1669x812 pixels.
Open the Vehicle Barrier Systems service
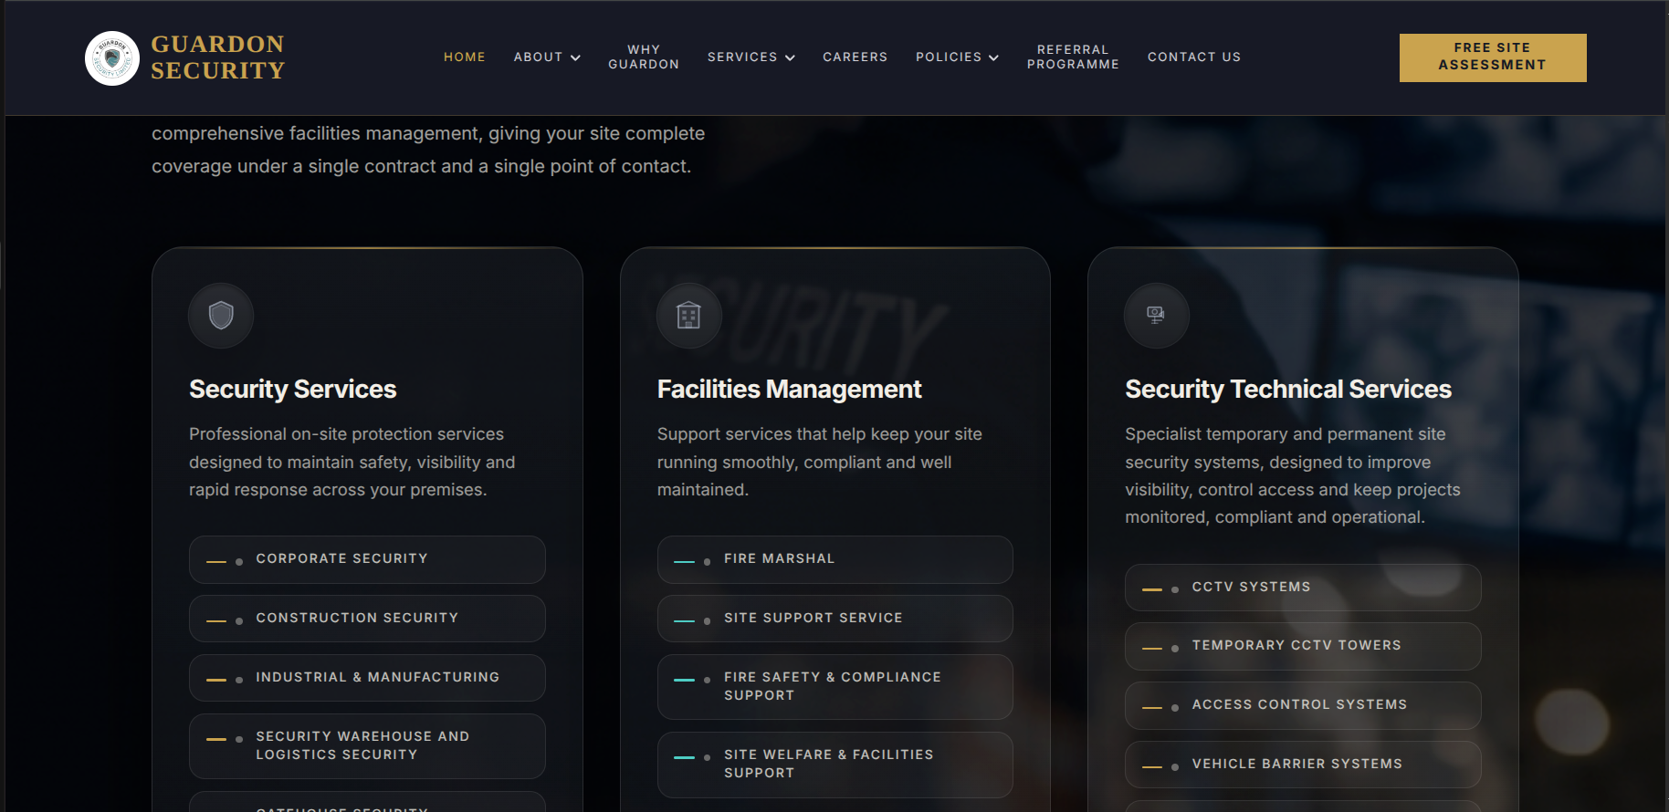click(x=1303, y=765)
